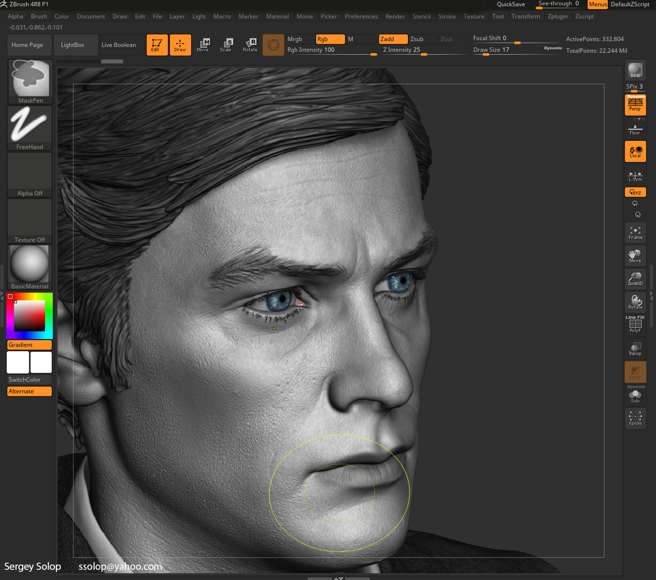This screenshot has height=580, width=656.
Task: Click the SwitchColor button
Action: [29, 380]
